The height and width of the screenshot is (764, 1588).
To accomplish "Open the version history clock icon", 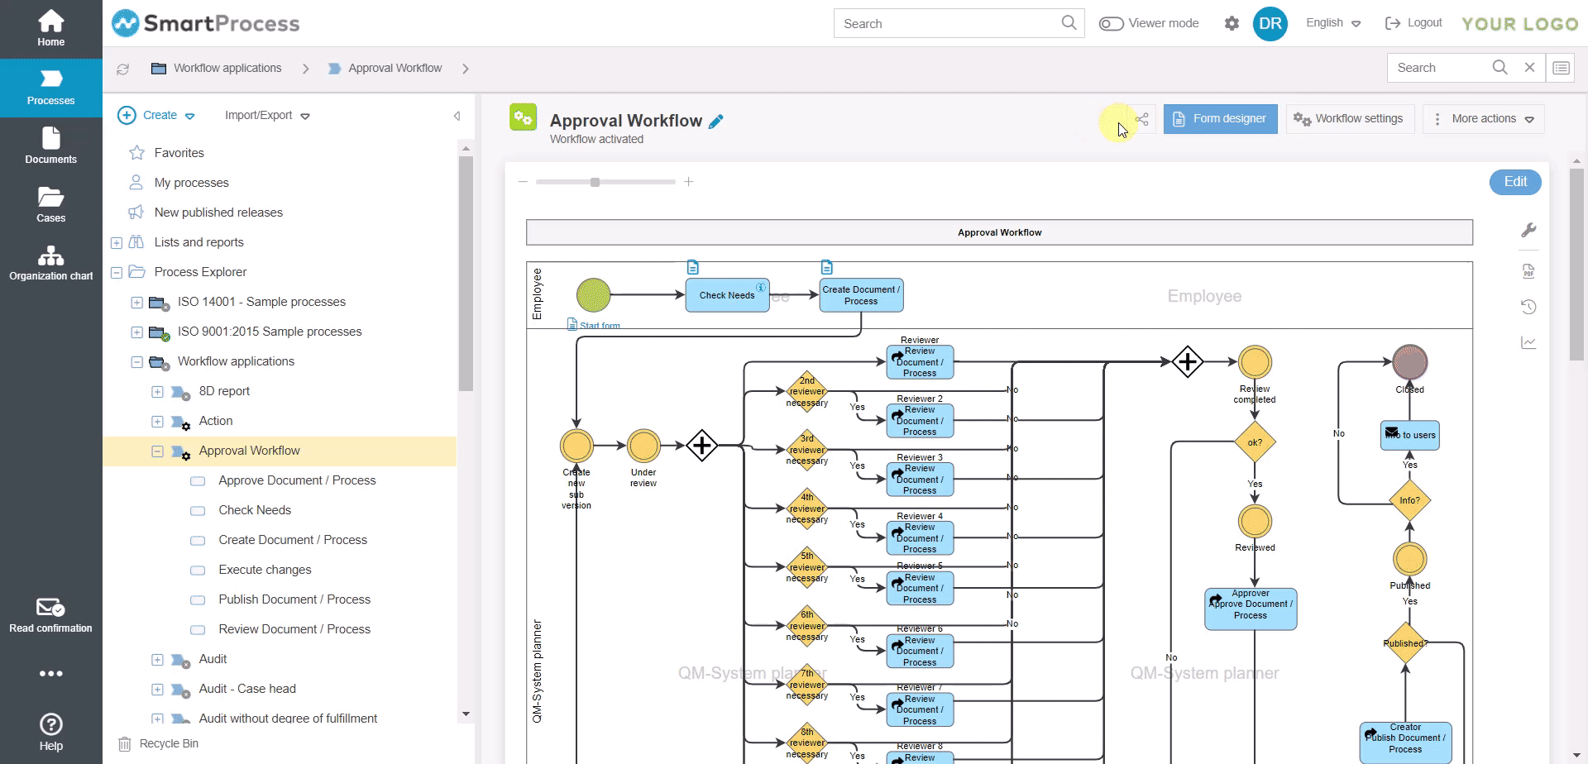I will (1528, 307).
